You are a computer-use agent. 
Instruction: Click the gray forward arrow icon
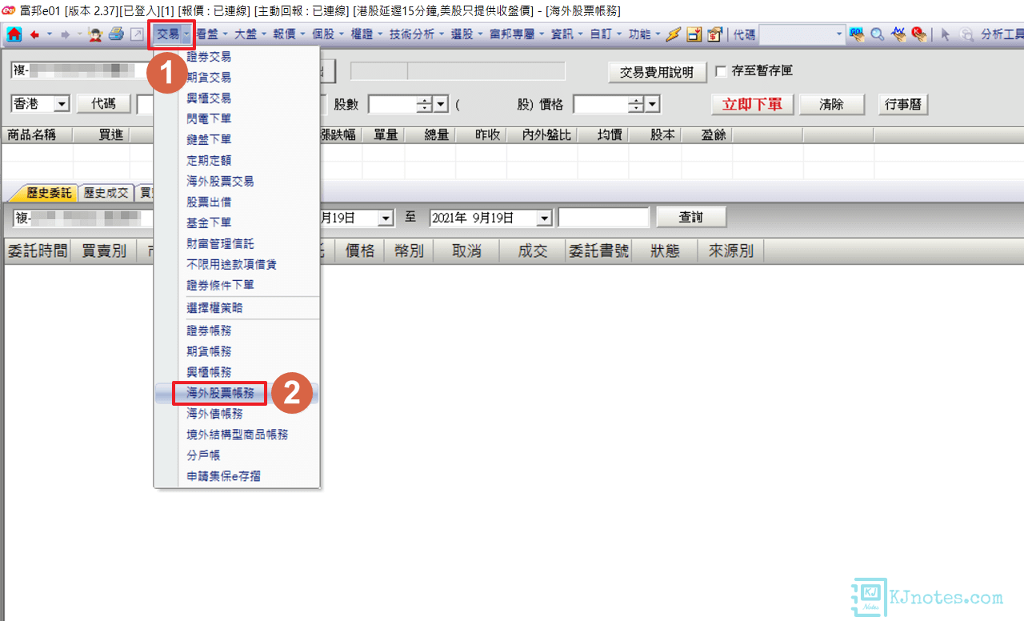point(66,34)
